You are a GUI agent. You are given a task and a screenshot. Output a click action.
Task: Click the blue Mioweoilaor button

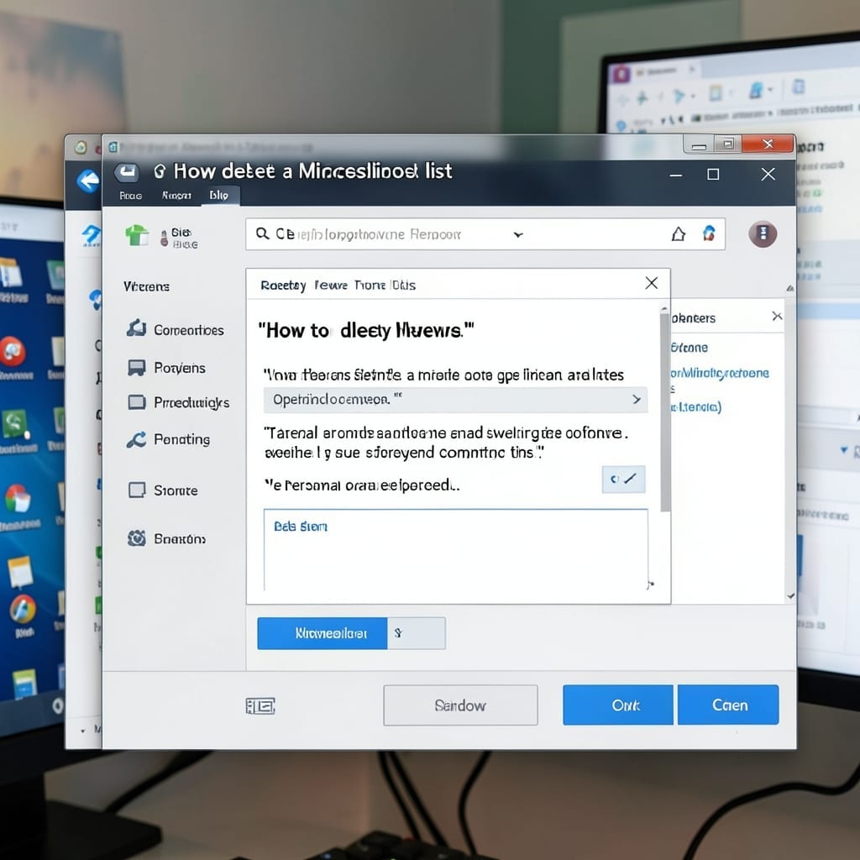click(322, 633)
